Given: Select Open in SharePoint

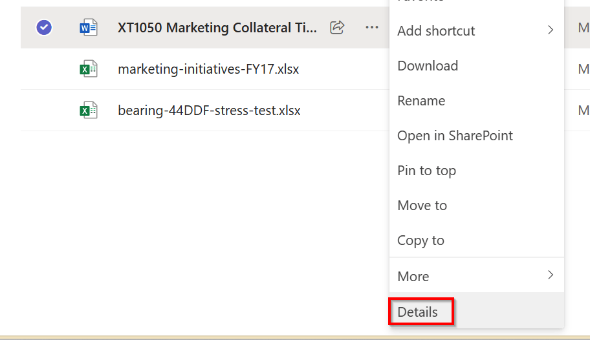Looking at the screenshot, I should [x=455, y=135].
